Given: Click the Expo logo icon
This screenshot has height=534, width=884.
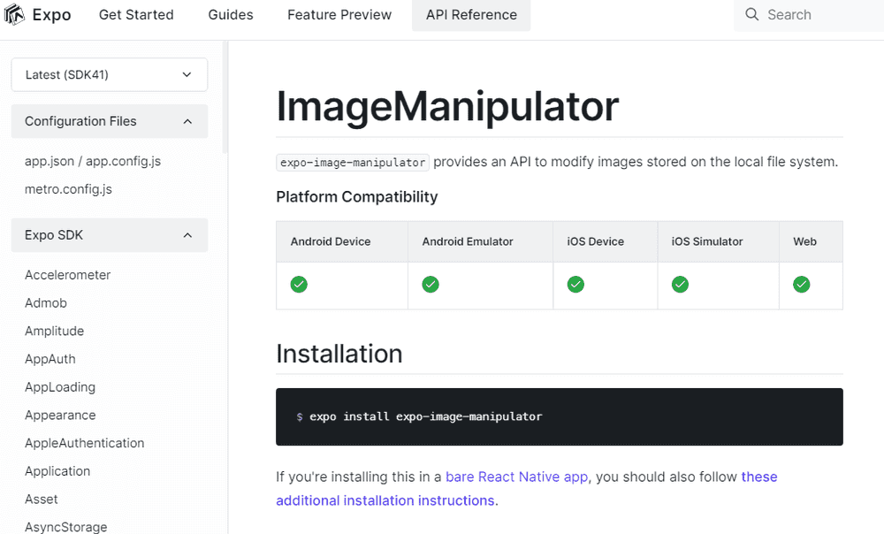Looking at the screenshot, I should click(x=14, y=14).
